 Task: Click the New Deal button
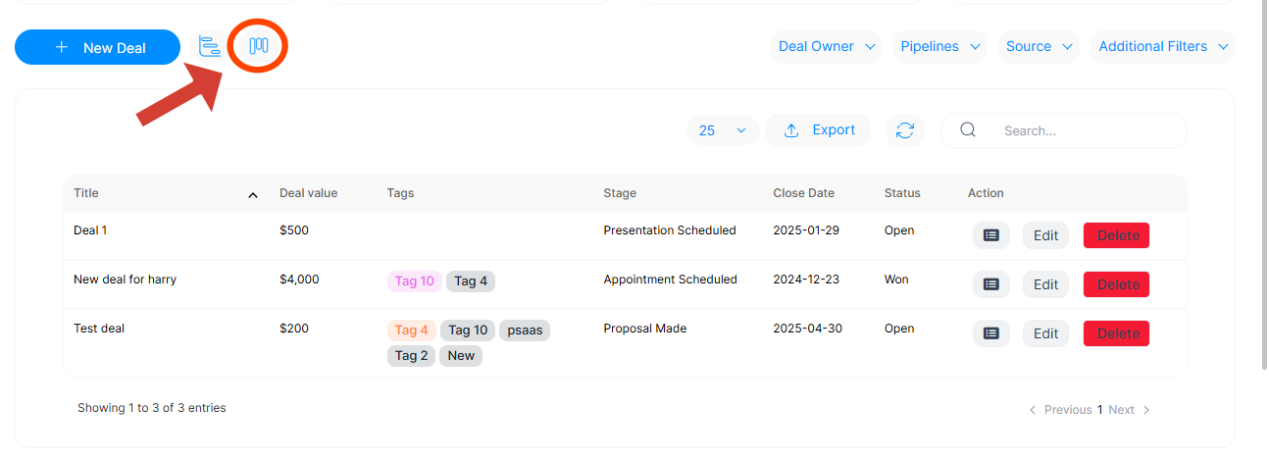98,47
